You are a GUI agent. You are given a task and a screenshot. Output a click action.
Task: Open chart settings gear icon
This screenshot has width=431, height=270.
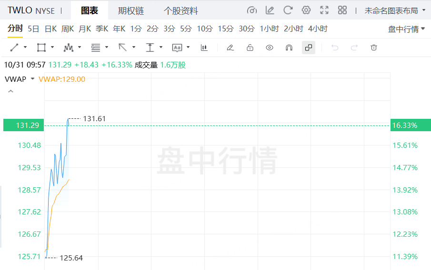306,10
